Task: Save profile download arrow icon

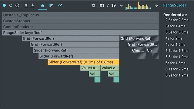Action: coord(32,5)
